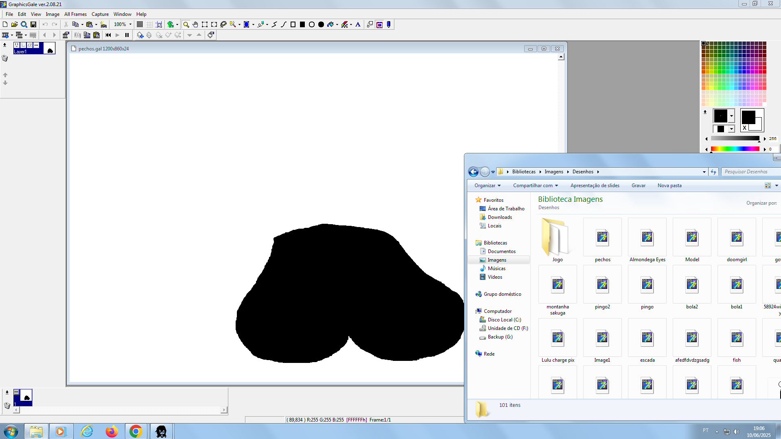Open the Edit menu
This screenshot has width=781, height=439.
(x=22, y=14)
